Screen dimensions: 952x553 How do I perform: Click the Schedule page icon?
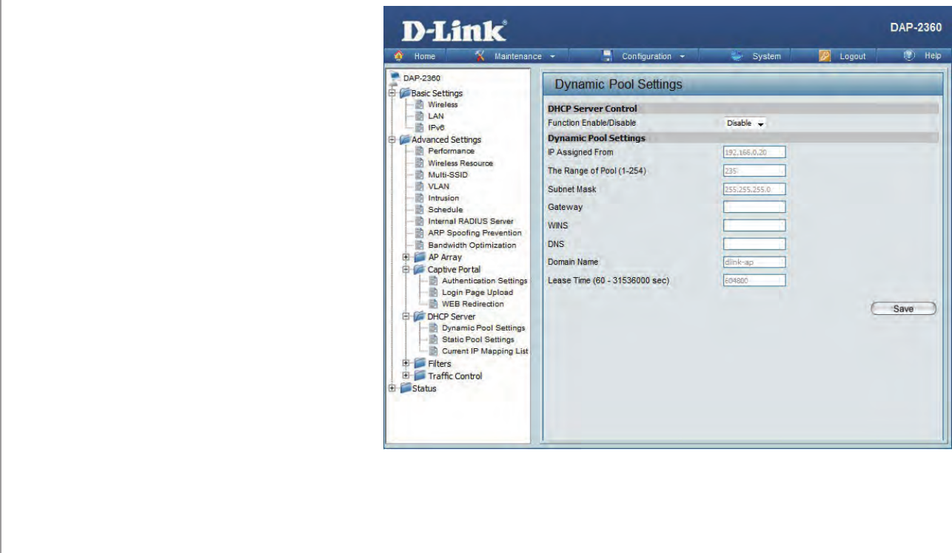tap(420, 210)
